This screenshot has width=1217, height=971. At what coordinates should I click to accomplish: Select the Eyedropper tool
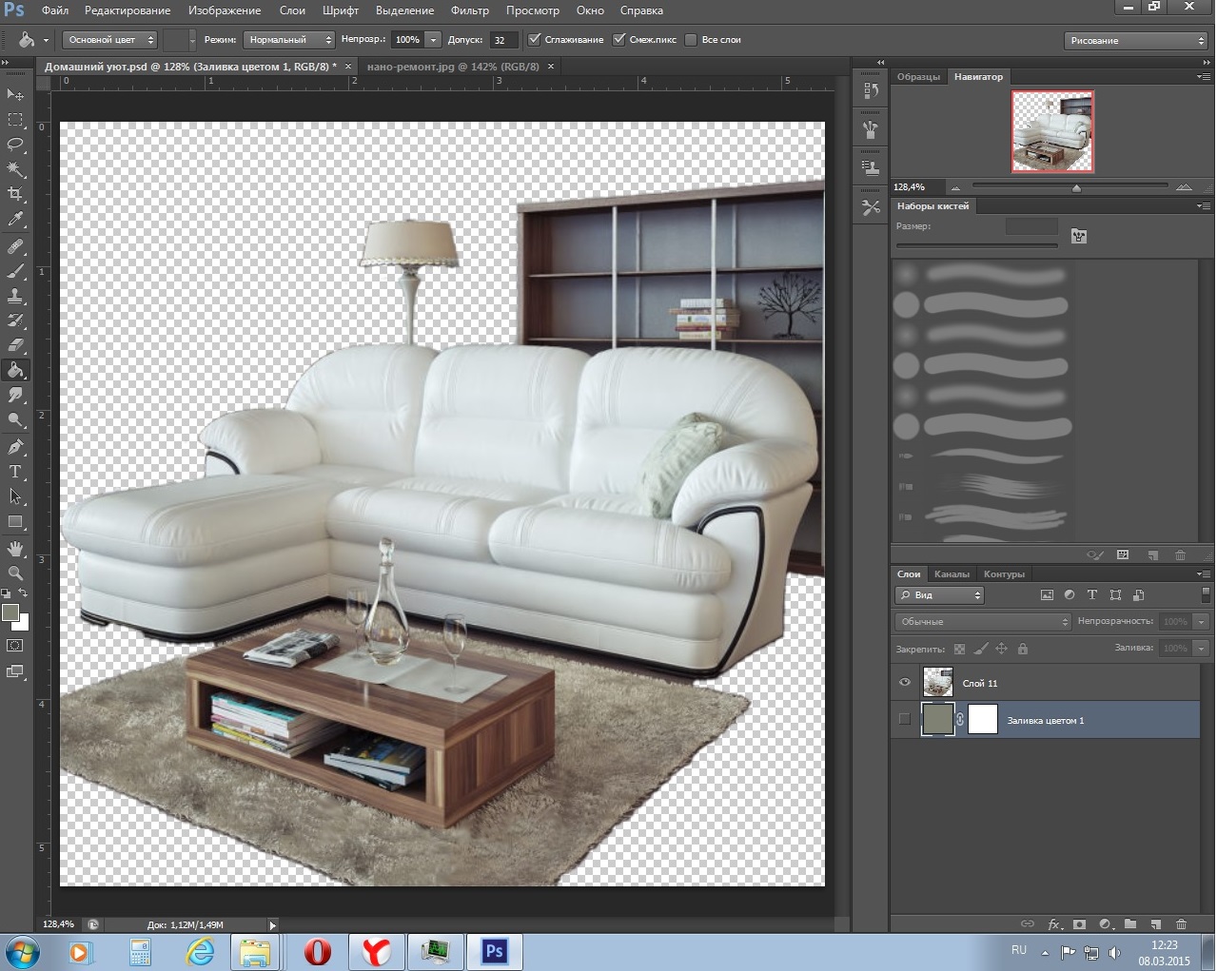(x=15, y=220)
